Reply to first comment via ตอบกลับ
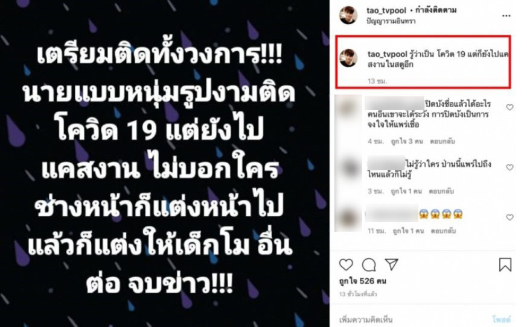This screenshot has width=527, height=327. tap(442, 141)
